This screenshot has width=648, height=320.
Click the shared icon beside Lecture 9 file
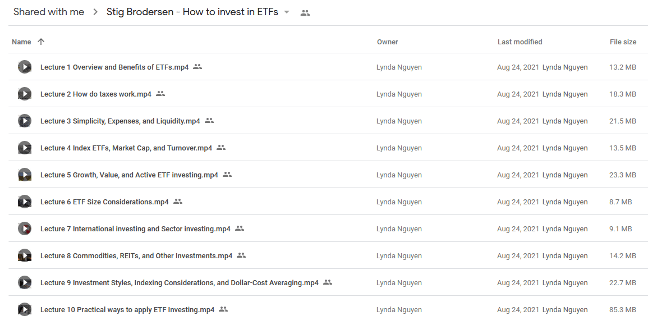click(328, 282)
